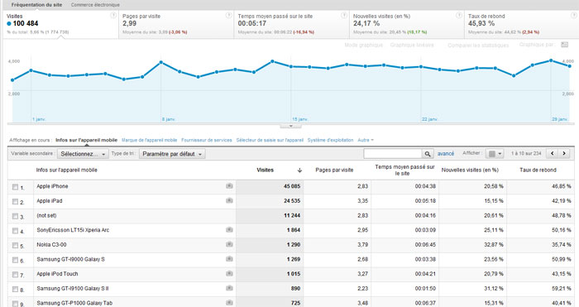Sort by Pages par visite column header
Screen dimensions: 579x307
click(334, 170)
